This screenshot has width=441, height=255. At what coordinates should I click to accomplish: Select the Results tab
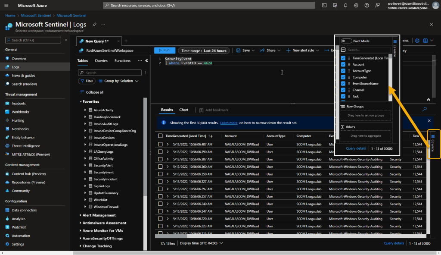click(167, 110)
